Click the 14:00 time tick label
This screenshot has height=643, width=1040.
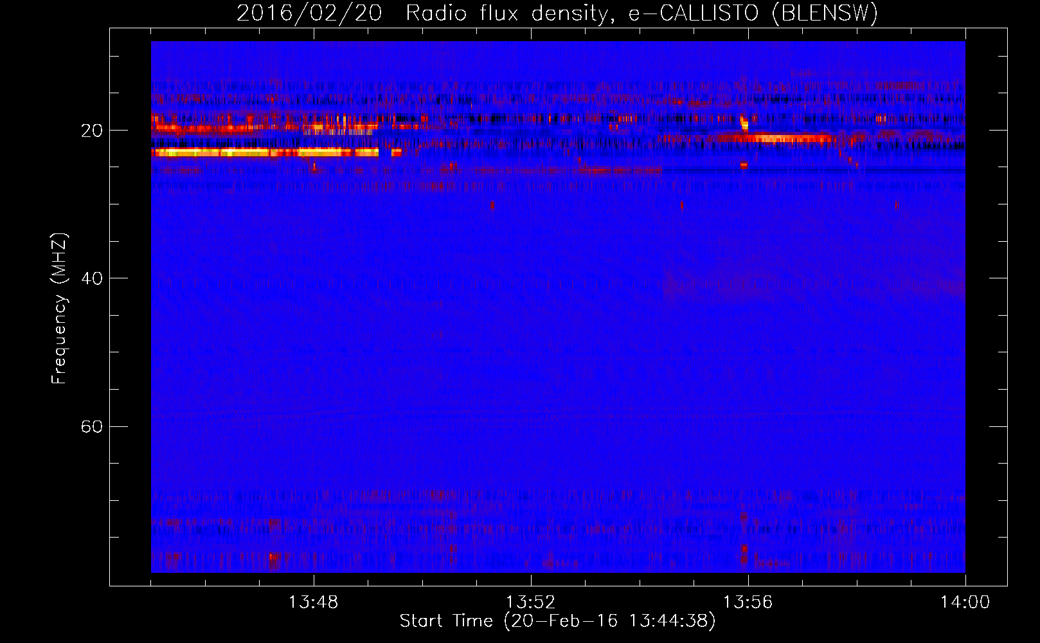click(965, 602)
